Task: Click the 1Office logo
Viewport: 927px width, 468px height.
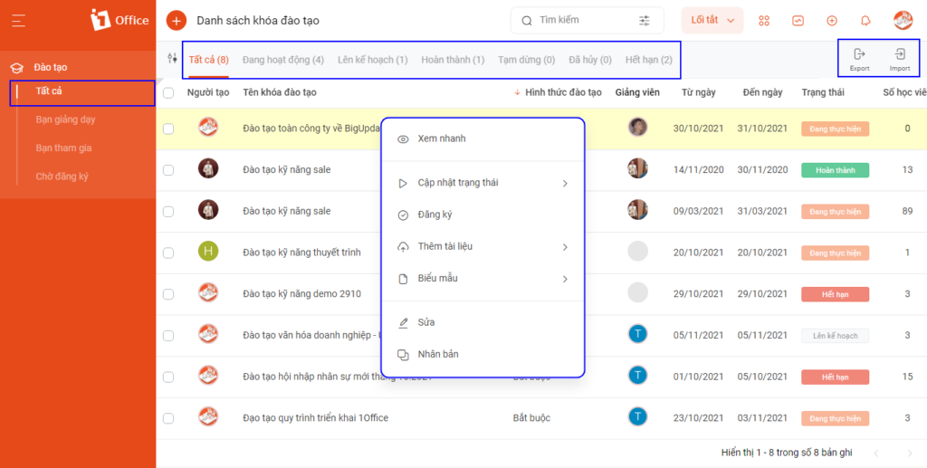Action: (120, 20)
